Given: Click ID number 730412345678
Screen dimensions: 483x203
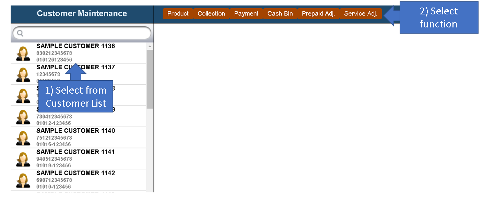Looking at the screenshot, I should [54, 117].
